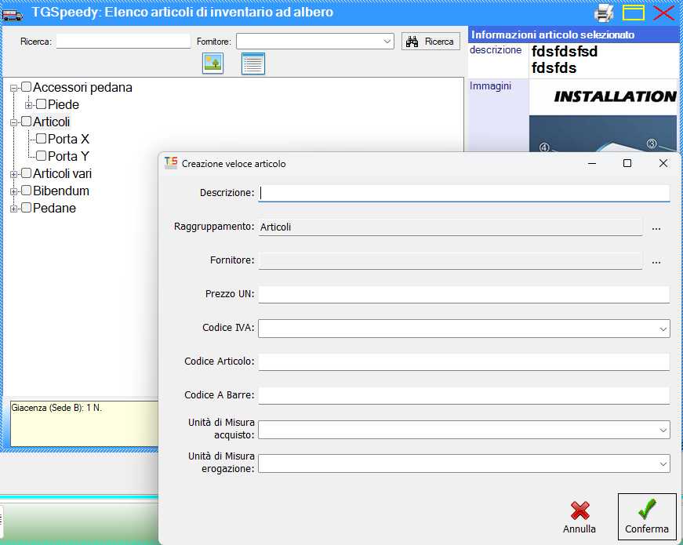Click the printer icon in title bar
This screenshot has width=683, height=545.
click(604, 13)
